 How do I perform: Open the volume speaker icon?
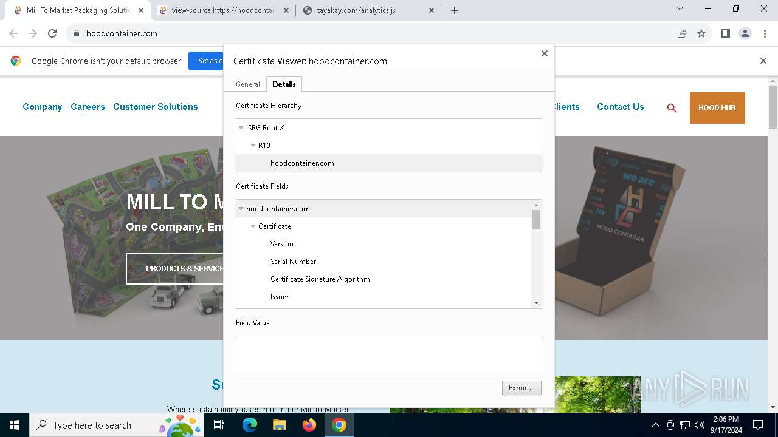[700, 425]
